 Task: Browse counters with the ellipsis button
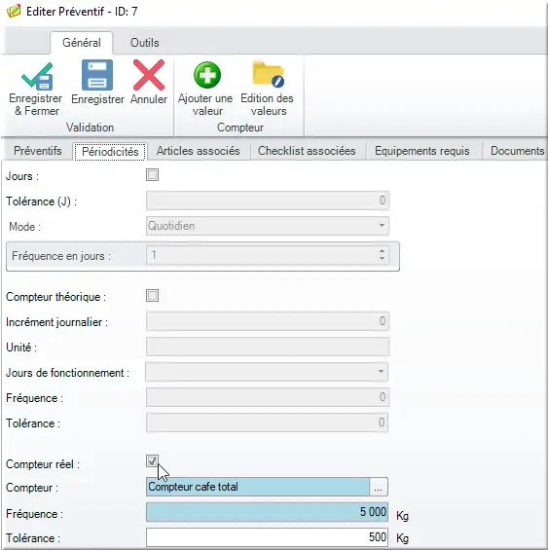click(379, 487)
